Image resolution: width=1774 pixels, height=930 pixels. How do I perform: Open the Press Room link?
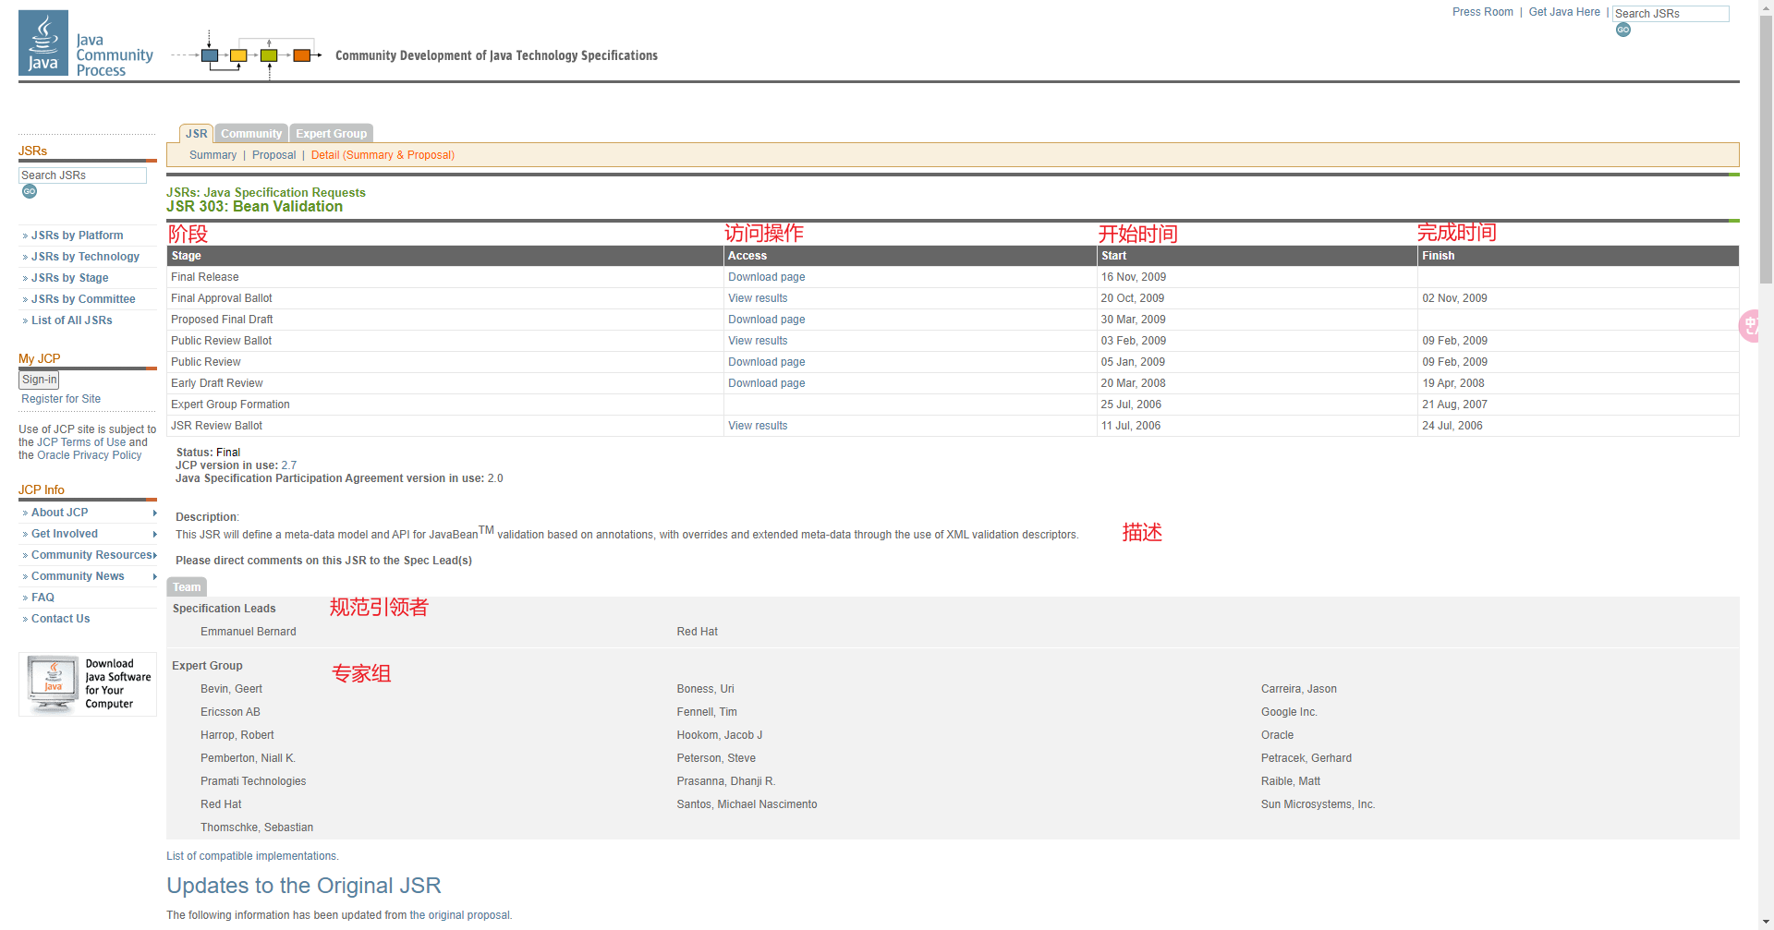click(x=1482, y=12)
